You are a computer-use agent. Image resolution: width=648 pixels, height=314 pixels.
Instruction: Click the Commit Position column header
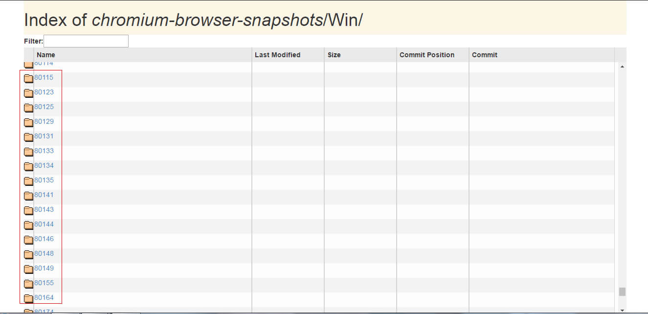pos(433,55)
